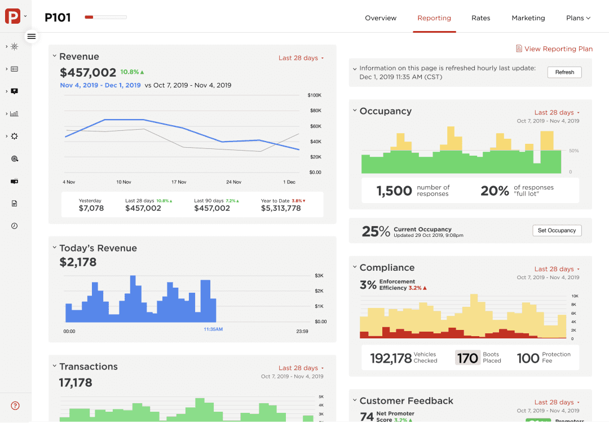Screen dimensions: 609x423
Task: Open the red help question-mark icon
Action: click(x=15, y=406)
